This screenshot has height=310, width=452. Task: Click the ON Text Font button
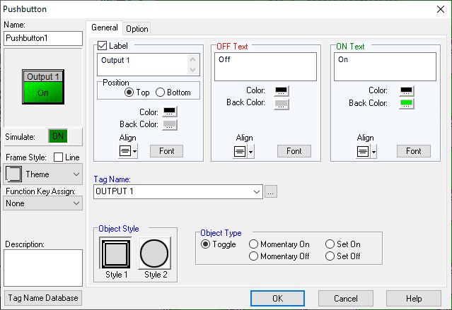tap(414, 151)
